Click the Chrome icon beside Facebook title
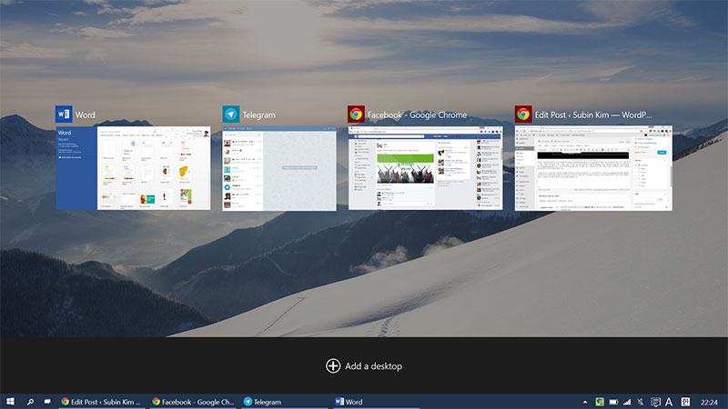728x409 pixels. coord(356,115)
